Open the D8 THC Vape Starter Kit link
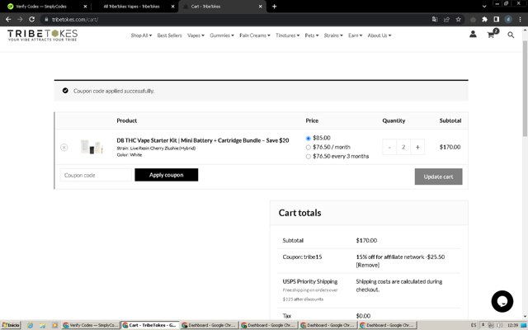528x330 pixels. (203, 140)
